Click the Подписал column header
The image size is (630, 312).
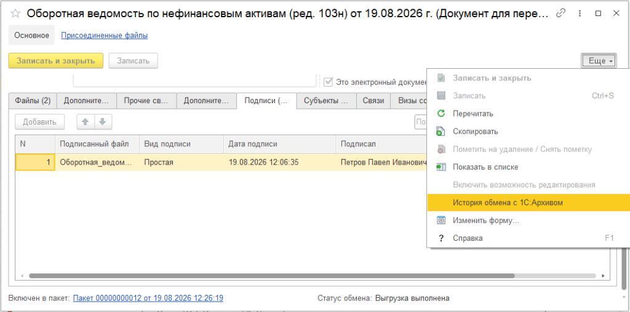[381, 144]
